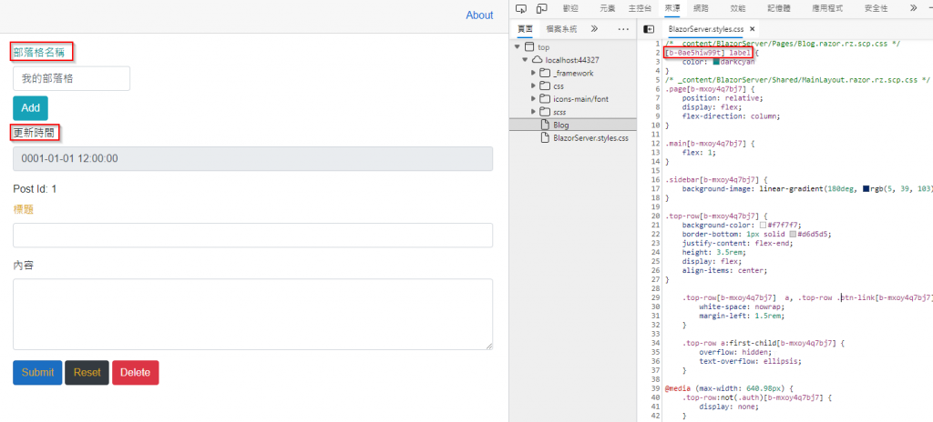This screenshot has height=422, width=933.
Task: Click the About link
Action: click(x=479, y=15)
